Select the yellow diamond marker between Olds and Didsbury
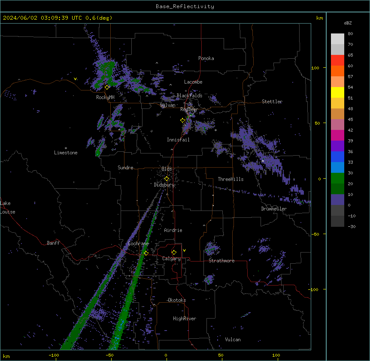Viewport: 370px width, 361px height. (167, 179)
